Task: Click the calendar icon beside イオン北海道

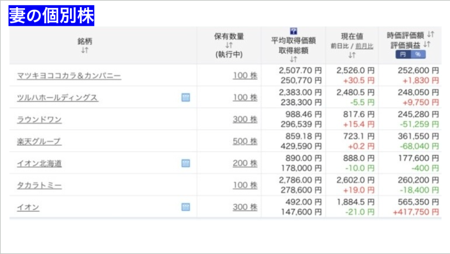Action: point(185,163)
